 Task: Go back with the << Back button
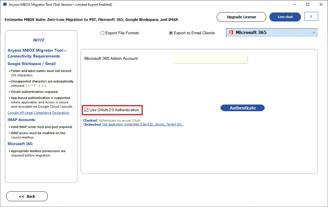[27, 196]
